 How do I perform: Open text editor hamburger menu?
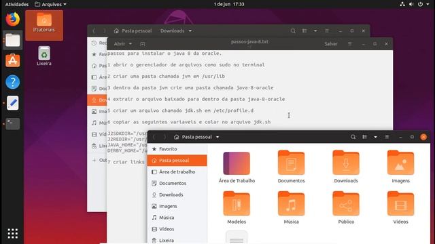pyautogui.click(x=349, y=43)
